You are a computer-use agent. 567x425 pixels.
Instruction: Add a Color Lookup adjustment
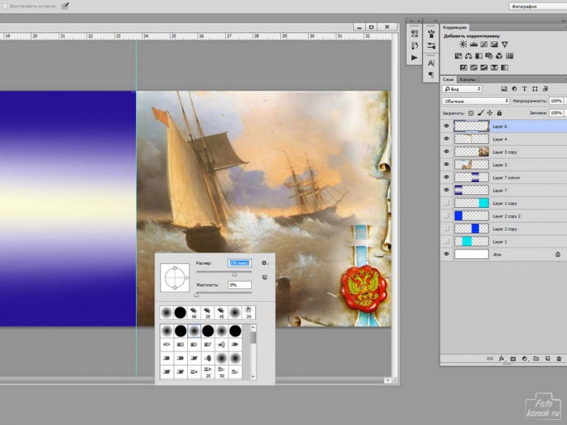[x=509, y=56]
